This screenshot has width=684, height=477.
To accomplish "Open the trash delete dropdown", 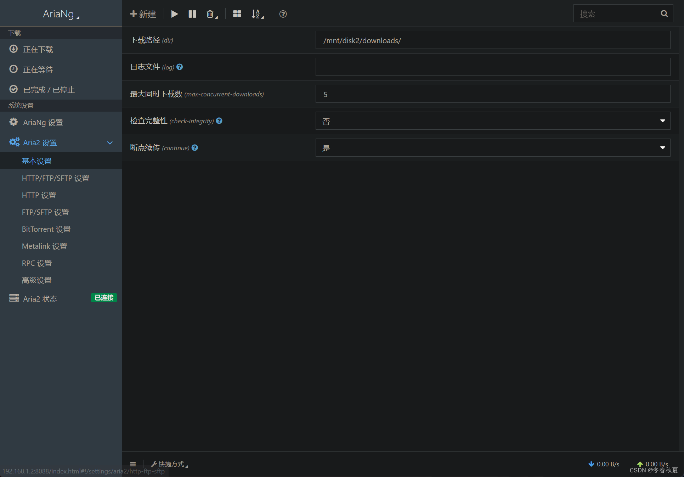I will pos(212,14).
